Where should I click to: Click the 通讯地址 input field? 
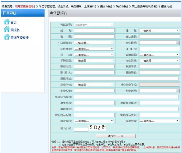click(x=126, y=78)
